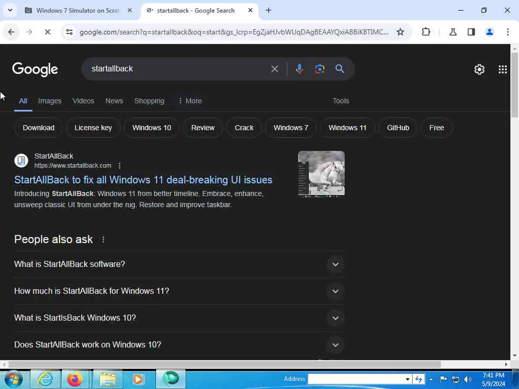Image resolution: width=519 pixels, height=389 pixels.
Task: Switch to Videos results tab
Action: pos(84,101)
